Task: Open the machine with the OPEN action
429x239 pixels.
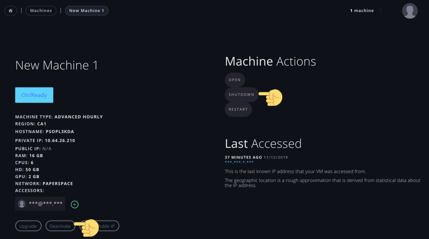Action: (235, 80)
